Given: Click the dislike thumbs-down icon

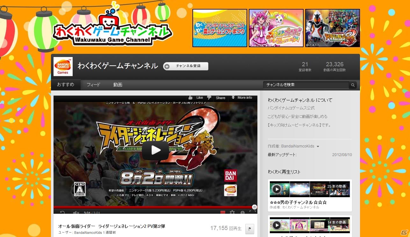Looking at the screenshot, I should pyautogui.click(x=209, y=98).
